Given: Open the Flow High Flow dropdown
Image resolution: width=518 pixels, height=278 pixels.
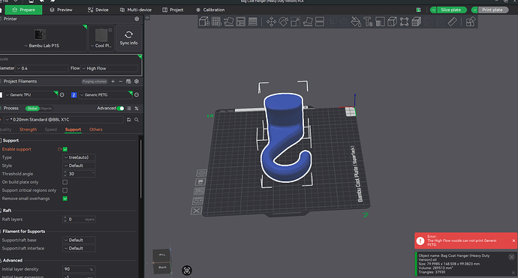Looking at the screenshot, I should tap(110, 68).
